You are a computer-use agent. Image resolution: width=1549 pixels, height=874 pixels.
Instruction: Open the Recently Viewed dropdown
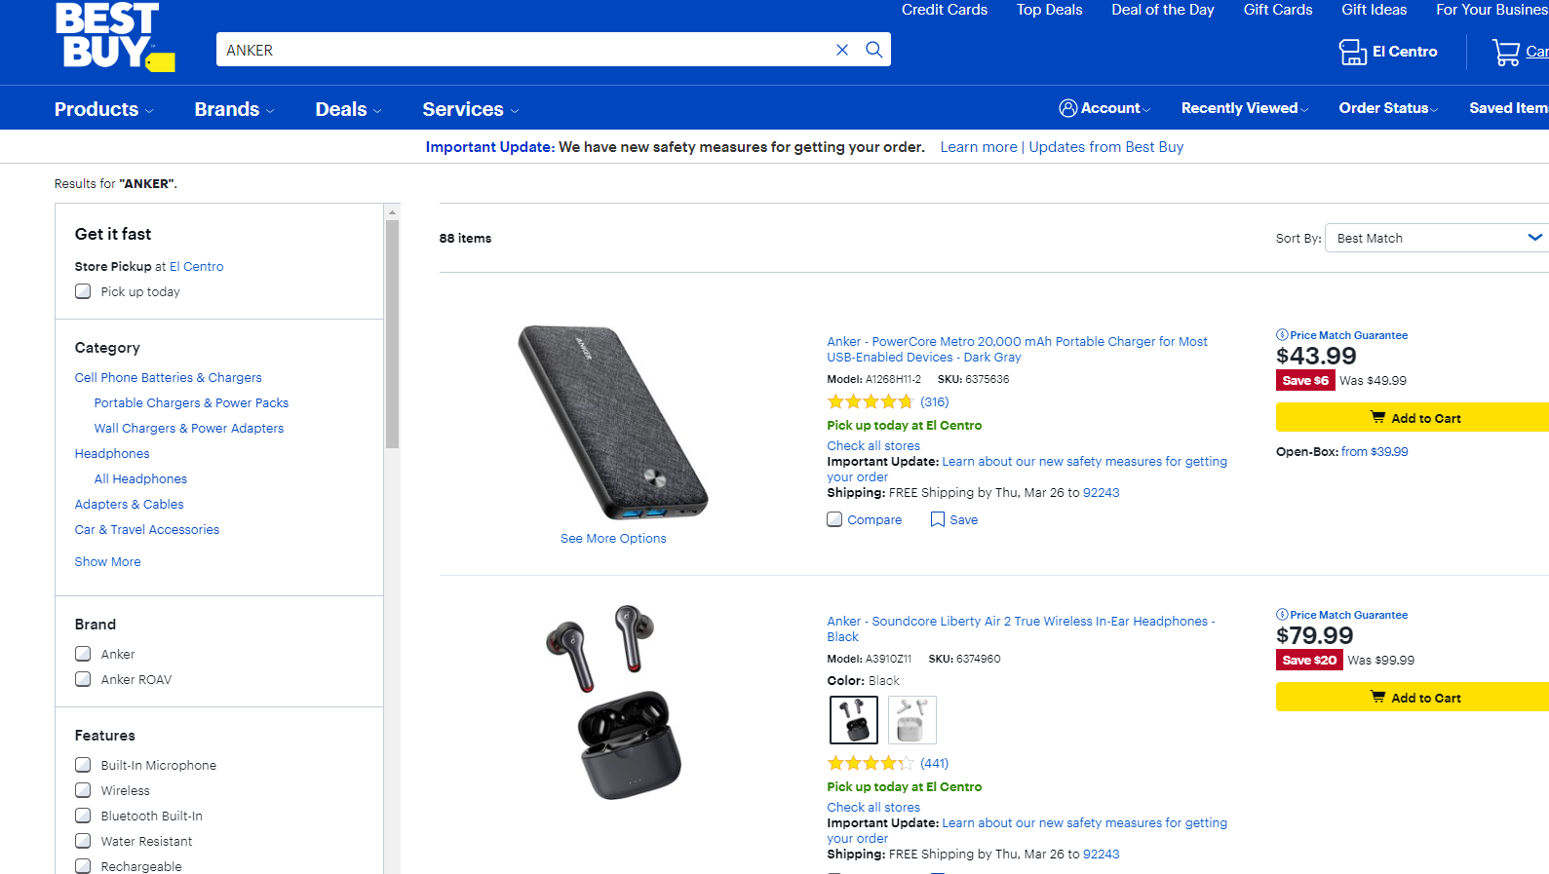tap(1245, 108)
